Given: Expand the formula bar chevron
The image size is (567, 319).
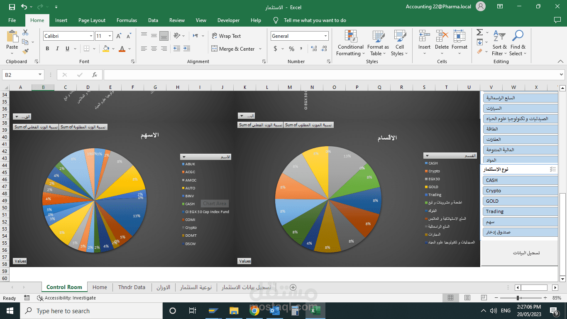Looking at the screenshot, I should tap(562, 75).
